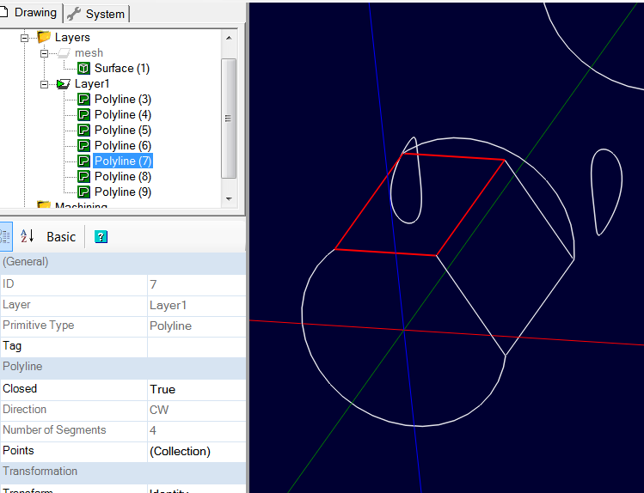Click the Basic view button
Viewport: 644px width, 493px height.
click(61, 237)
